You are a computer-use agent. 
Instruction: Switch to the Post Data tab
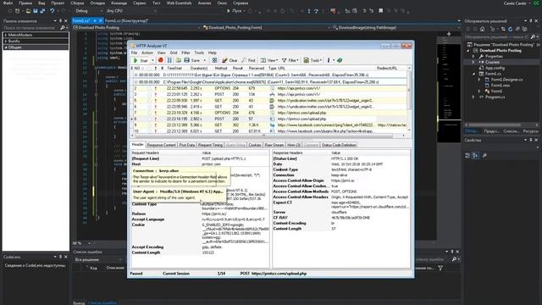(x=187, y=145)
